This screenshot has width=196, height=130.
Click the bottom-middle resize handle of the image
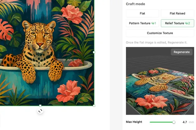pos(40,105)
